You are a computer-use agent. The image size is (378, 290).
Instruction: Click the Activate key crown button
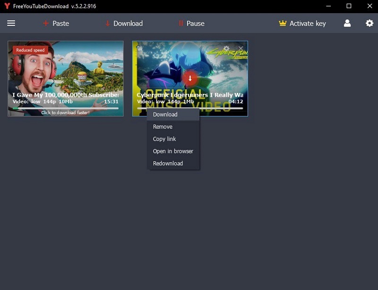point(302,24)
